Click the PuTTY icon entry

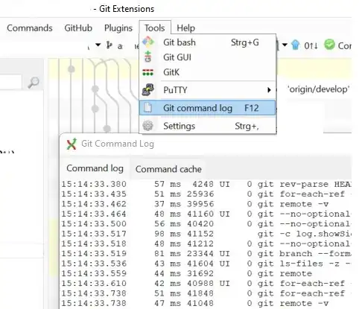click(x=148, y=90)
